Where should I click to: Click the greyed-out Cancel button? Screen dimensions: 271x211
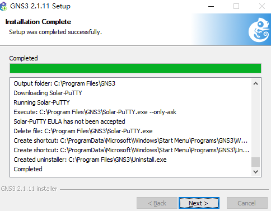(x=247, y=203)
